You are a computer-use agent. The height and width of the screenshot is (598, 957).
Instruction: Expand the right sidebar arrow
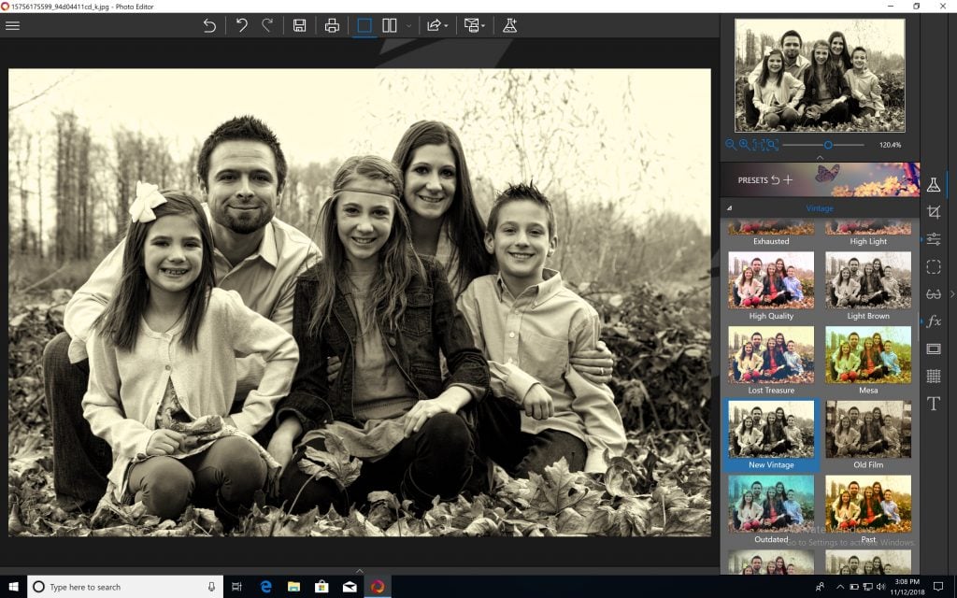click(952, 294)
